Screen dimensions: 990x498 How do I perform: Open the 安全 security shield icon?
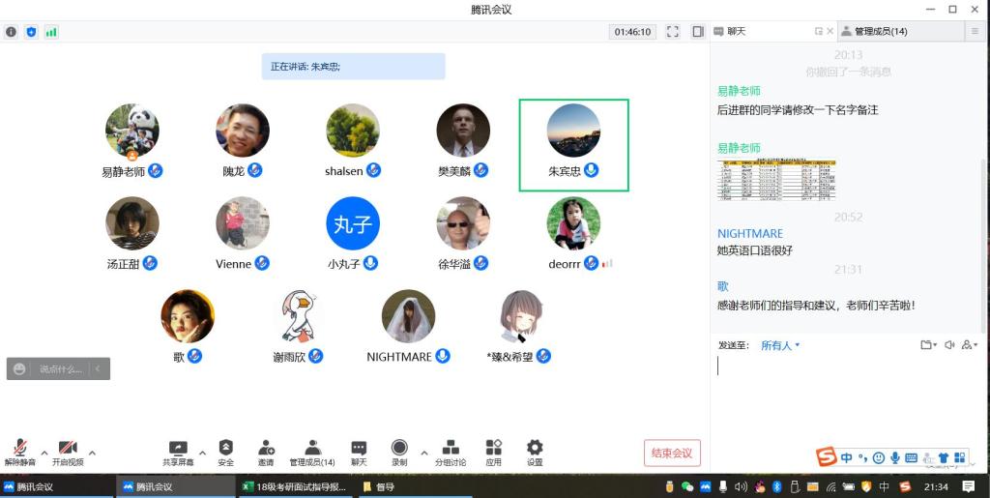225,448
